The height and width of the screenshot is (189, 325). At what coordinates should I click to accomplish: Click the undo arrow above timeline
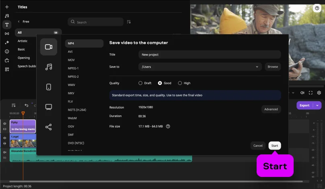tap(26, 105)
